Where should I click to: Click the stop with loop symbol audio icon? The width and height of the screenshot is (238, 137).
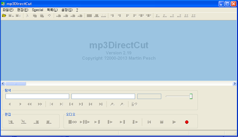(72, 122)
